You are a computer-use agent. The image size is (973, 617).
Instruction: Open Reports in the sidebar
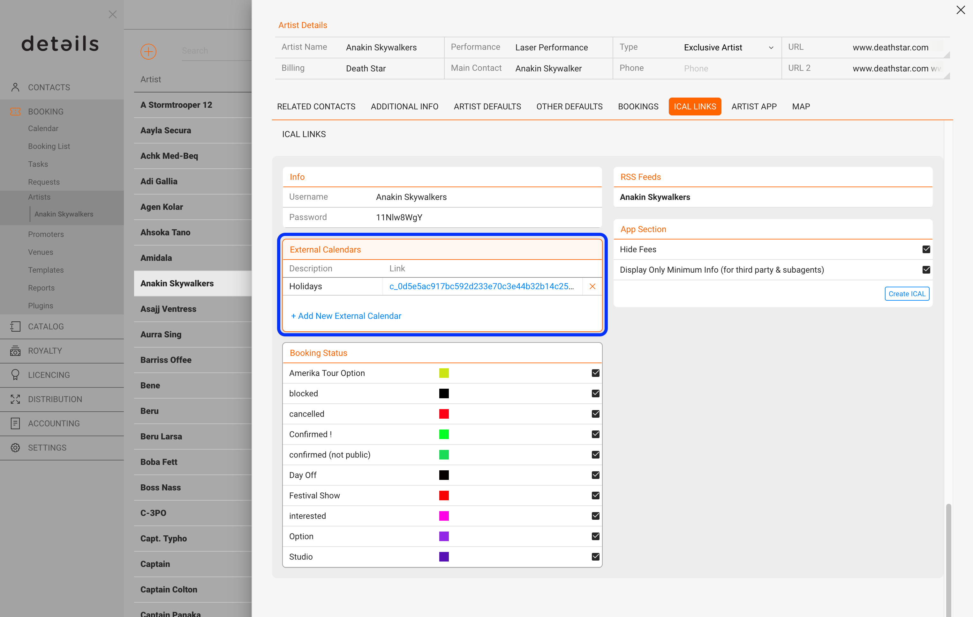coord(41,288)
